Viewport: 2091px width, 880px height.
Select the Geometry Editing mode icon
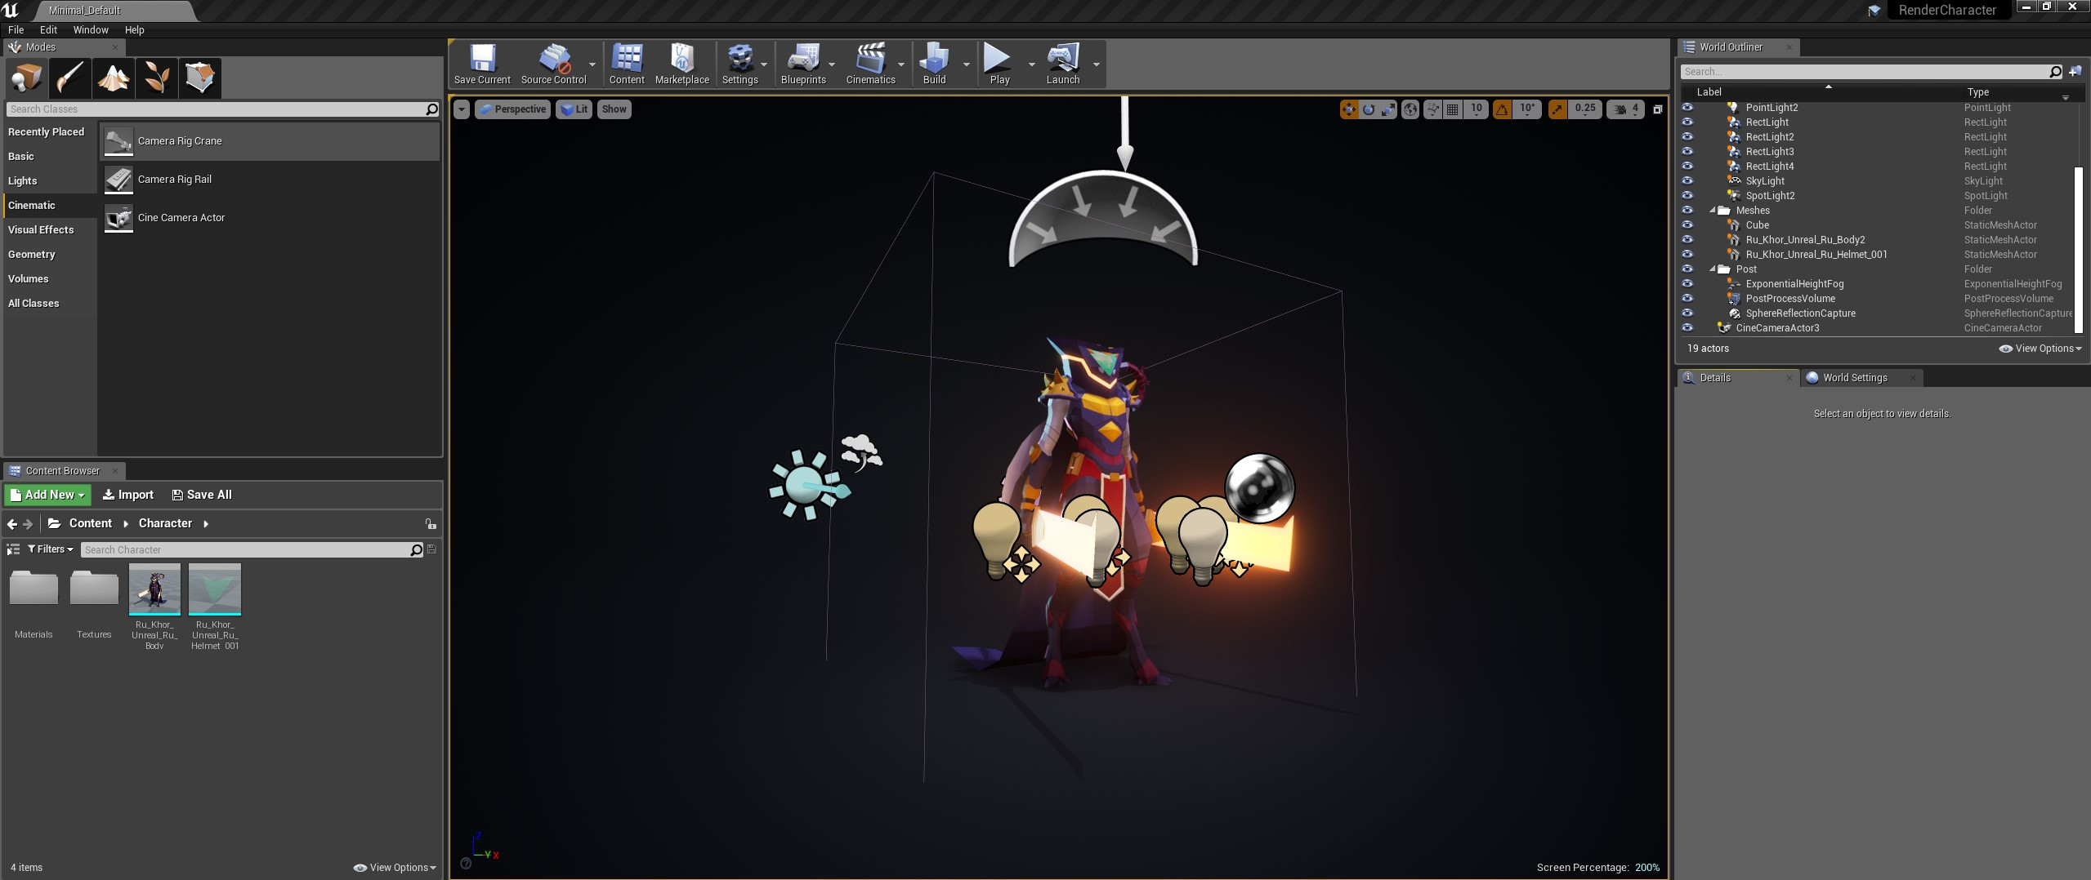click(199, 78)
